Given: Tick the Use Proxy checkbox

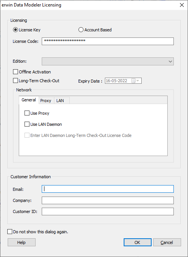Looking at the screenshot, I should point(27,113).
